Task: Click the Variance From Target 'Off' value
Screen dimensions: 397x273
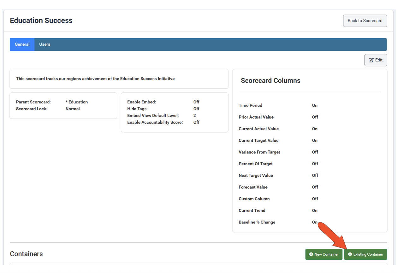Action: click(x=315, y=152)
